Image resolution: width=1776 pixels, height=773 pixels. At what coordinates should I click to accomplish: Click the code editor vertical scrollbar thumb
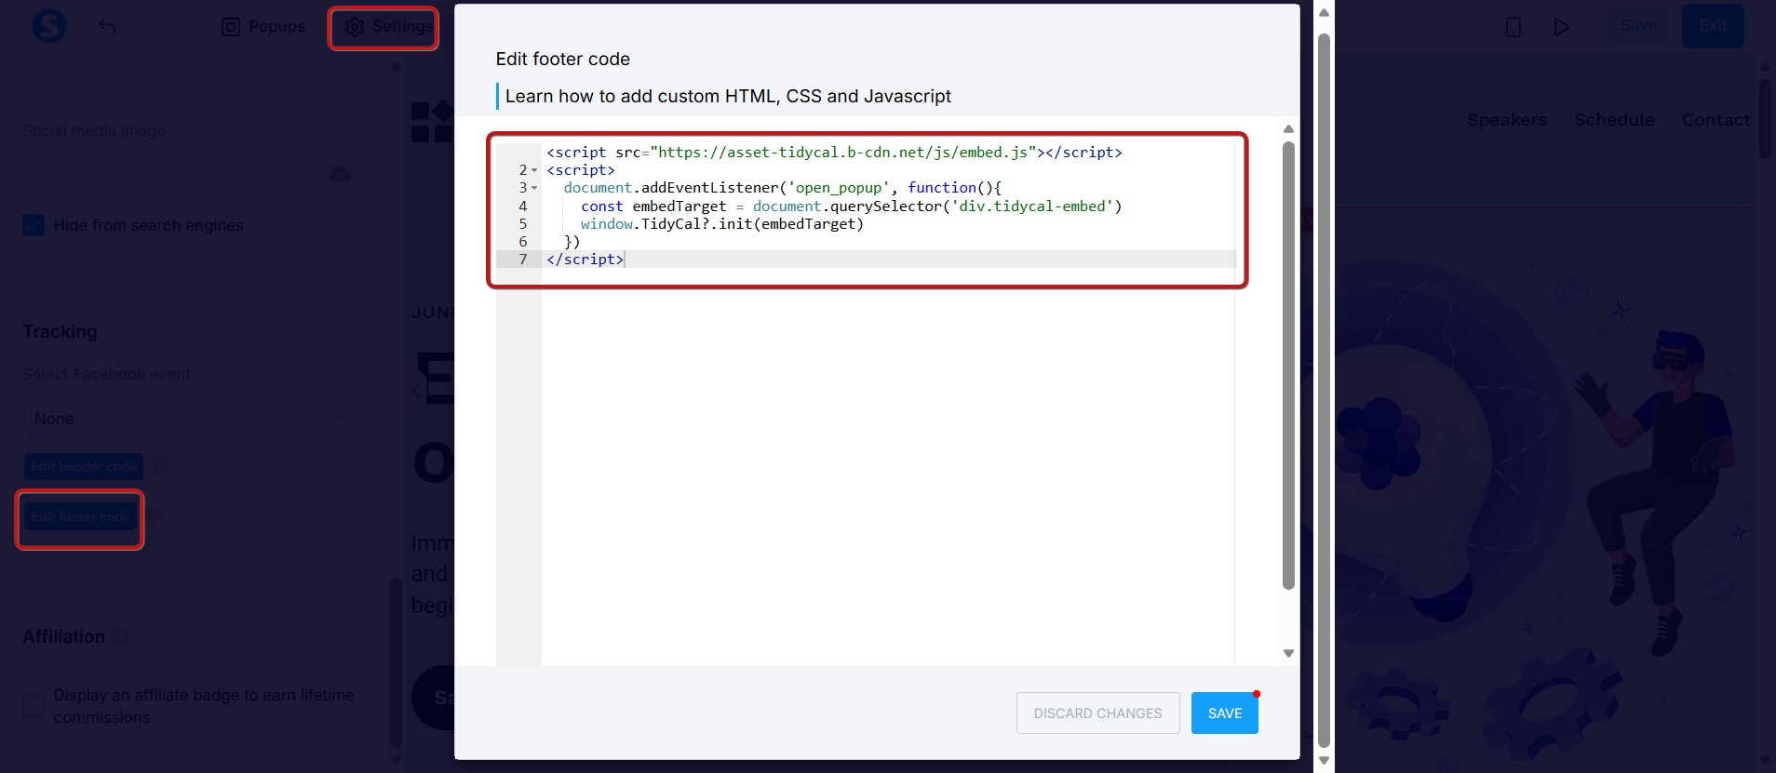(x=1288, y=365)
